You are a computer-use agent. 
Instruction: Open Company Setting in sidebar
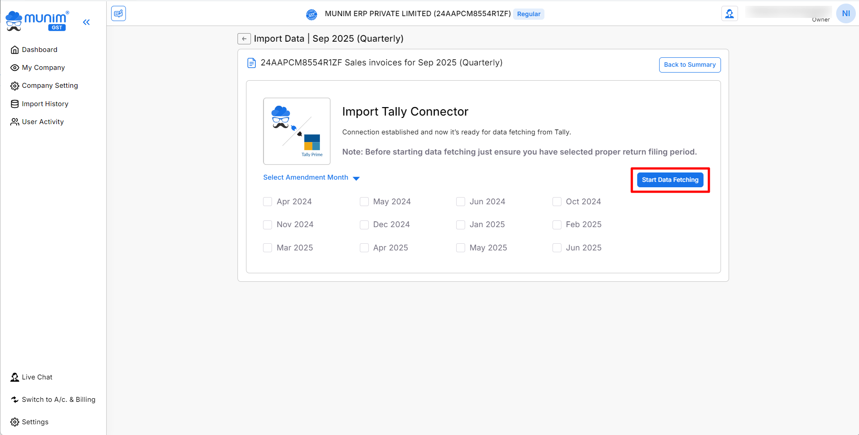pyautogui.click(x=50, y=86)
